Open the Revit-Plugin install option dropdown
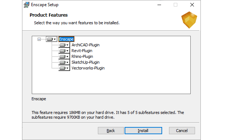 click(64, 51)
